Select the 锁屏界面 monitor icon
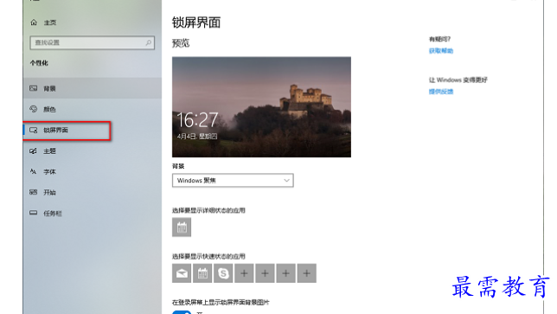 (x=34, y=130)
